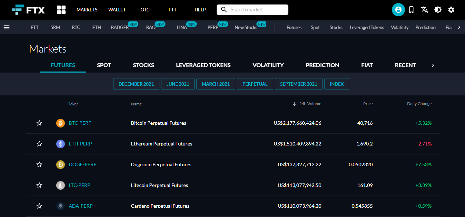Screen dimensions: 465x217
Task: Toggle the dark/light theme brightness icon
Action: [438, 10]
